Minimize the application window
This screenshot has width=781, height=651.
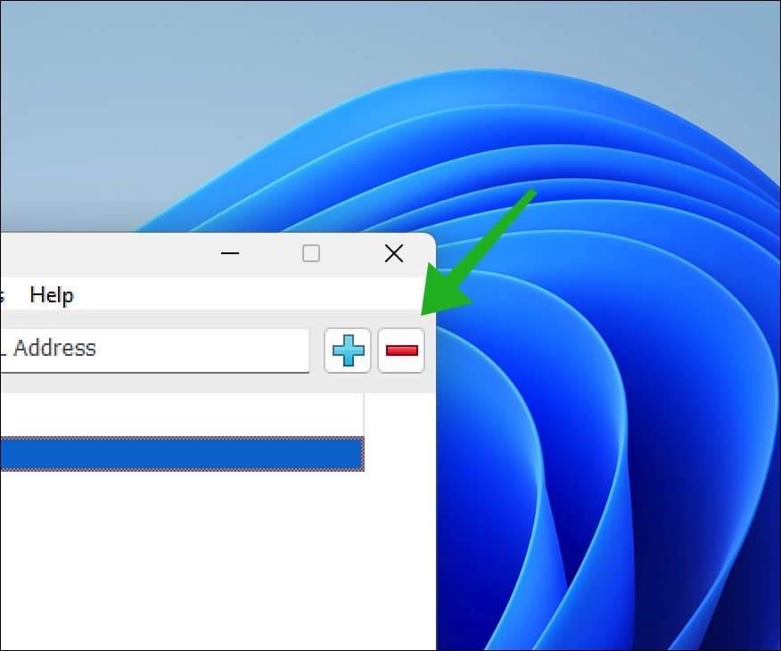(x=230, y=253)
